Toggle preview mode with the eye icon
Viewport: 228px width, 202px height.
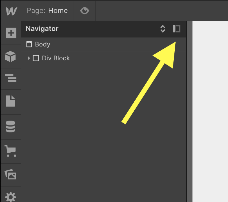click(85, 11)
